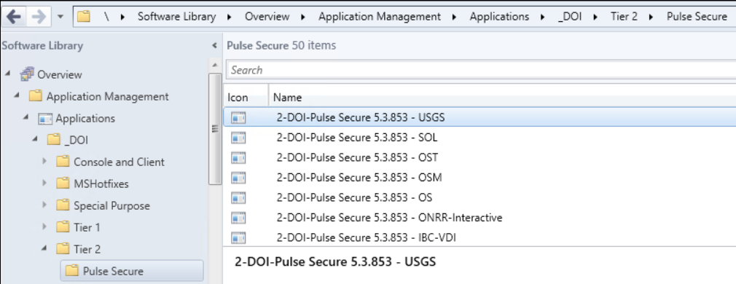Open the recent locations dropdown arrow
This screenshot has height=284, width=736.
tap(60, 17)
